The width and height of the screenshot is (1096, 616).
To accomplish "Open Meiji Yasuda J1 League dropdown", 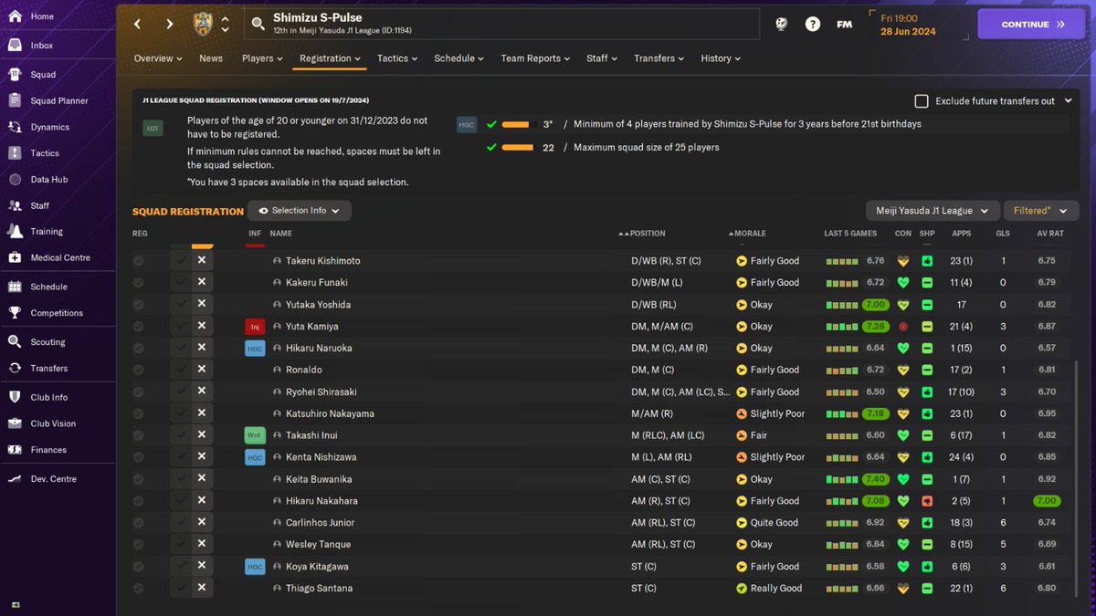I will click(932, 211).
